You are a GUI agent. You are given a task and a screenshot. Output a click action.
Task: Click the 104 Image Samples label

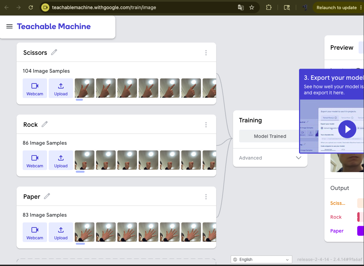(x=46, y=71)
